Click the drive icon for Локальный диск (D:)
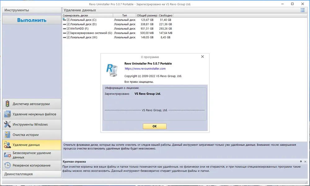This screenshot has width=310, height=186. click(x=64, y=24)
